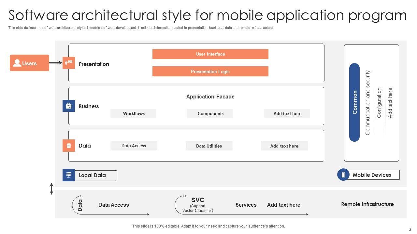Screen dimensions: 417x234
Task: Select the Communication and security vertical text
Action: click(368, 103)
